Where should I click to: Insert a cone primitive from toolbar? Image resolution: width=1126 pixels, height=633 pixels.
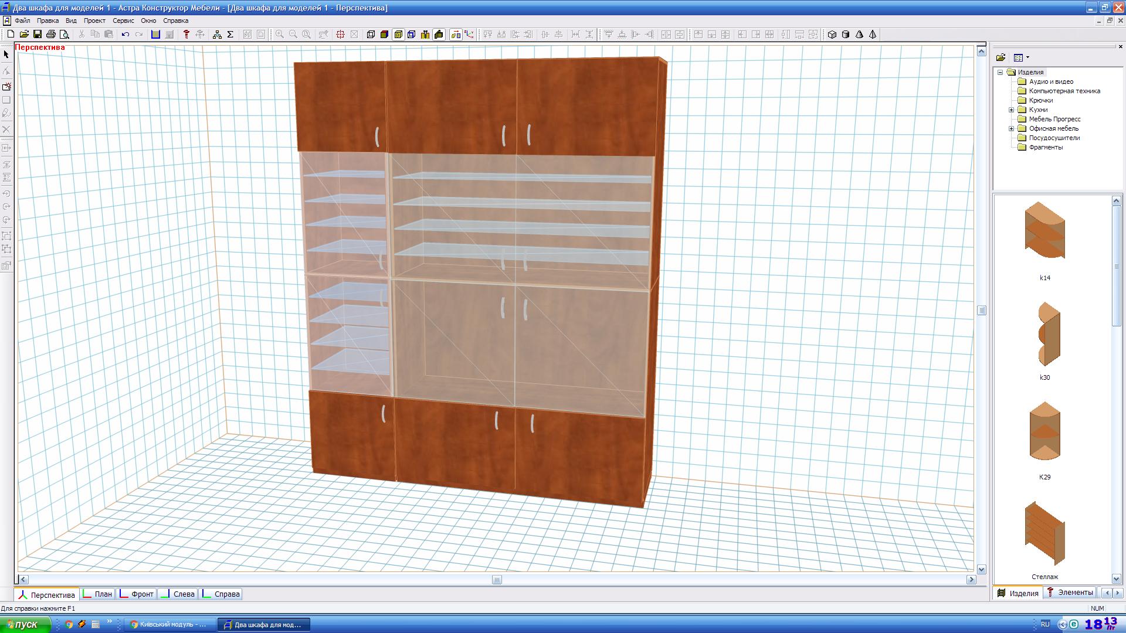[x=859, y=35]
